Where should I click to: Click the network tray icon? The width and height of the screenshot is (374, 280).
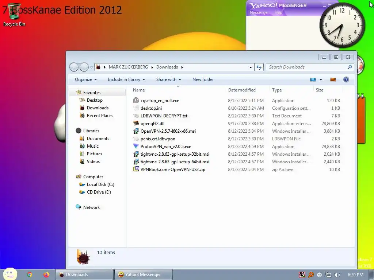(x=328, y=275)
